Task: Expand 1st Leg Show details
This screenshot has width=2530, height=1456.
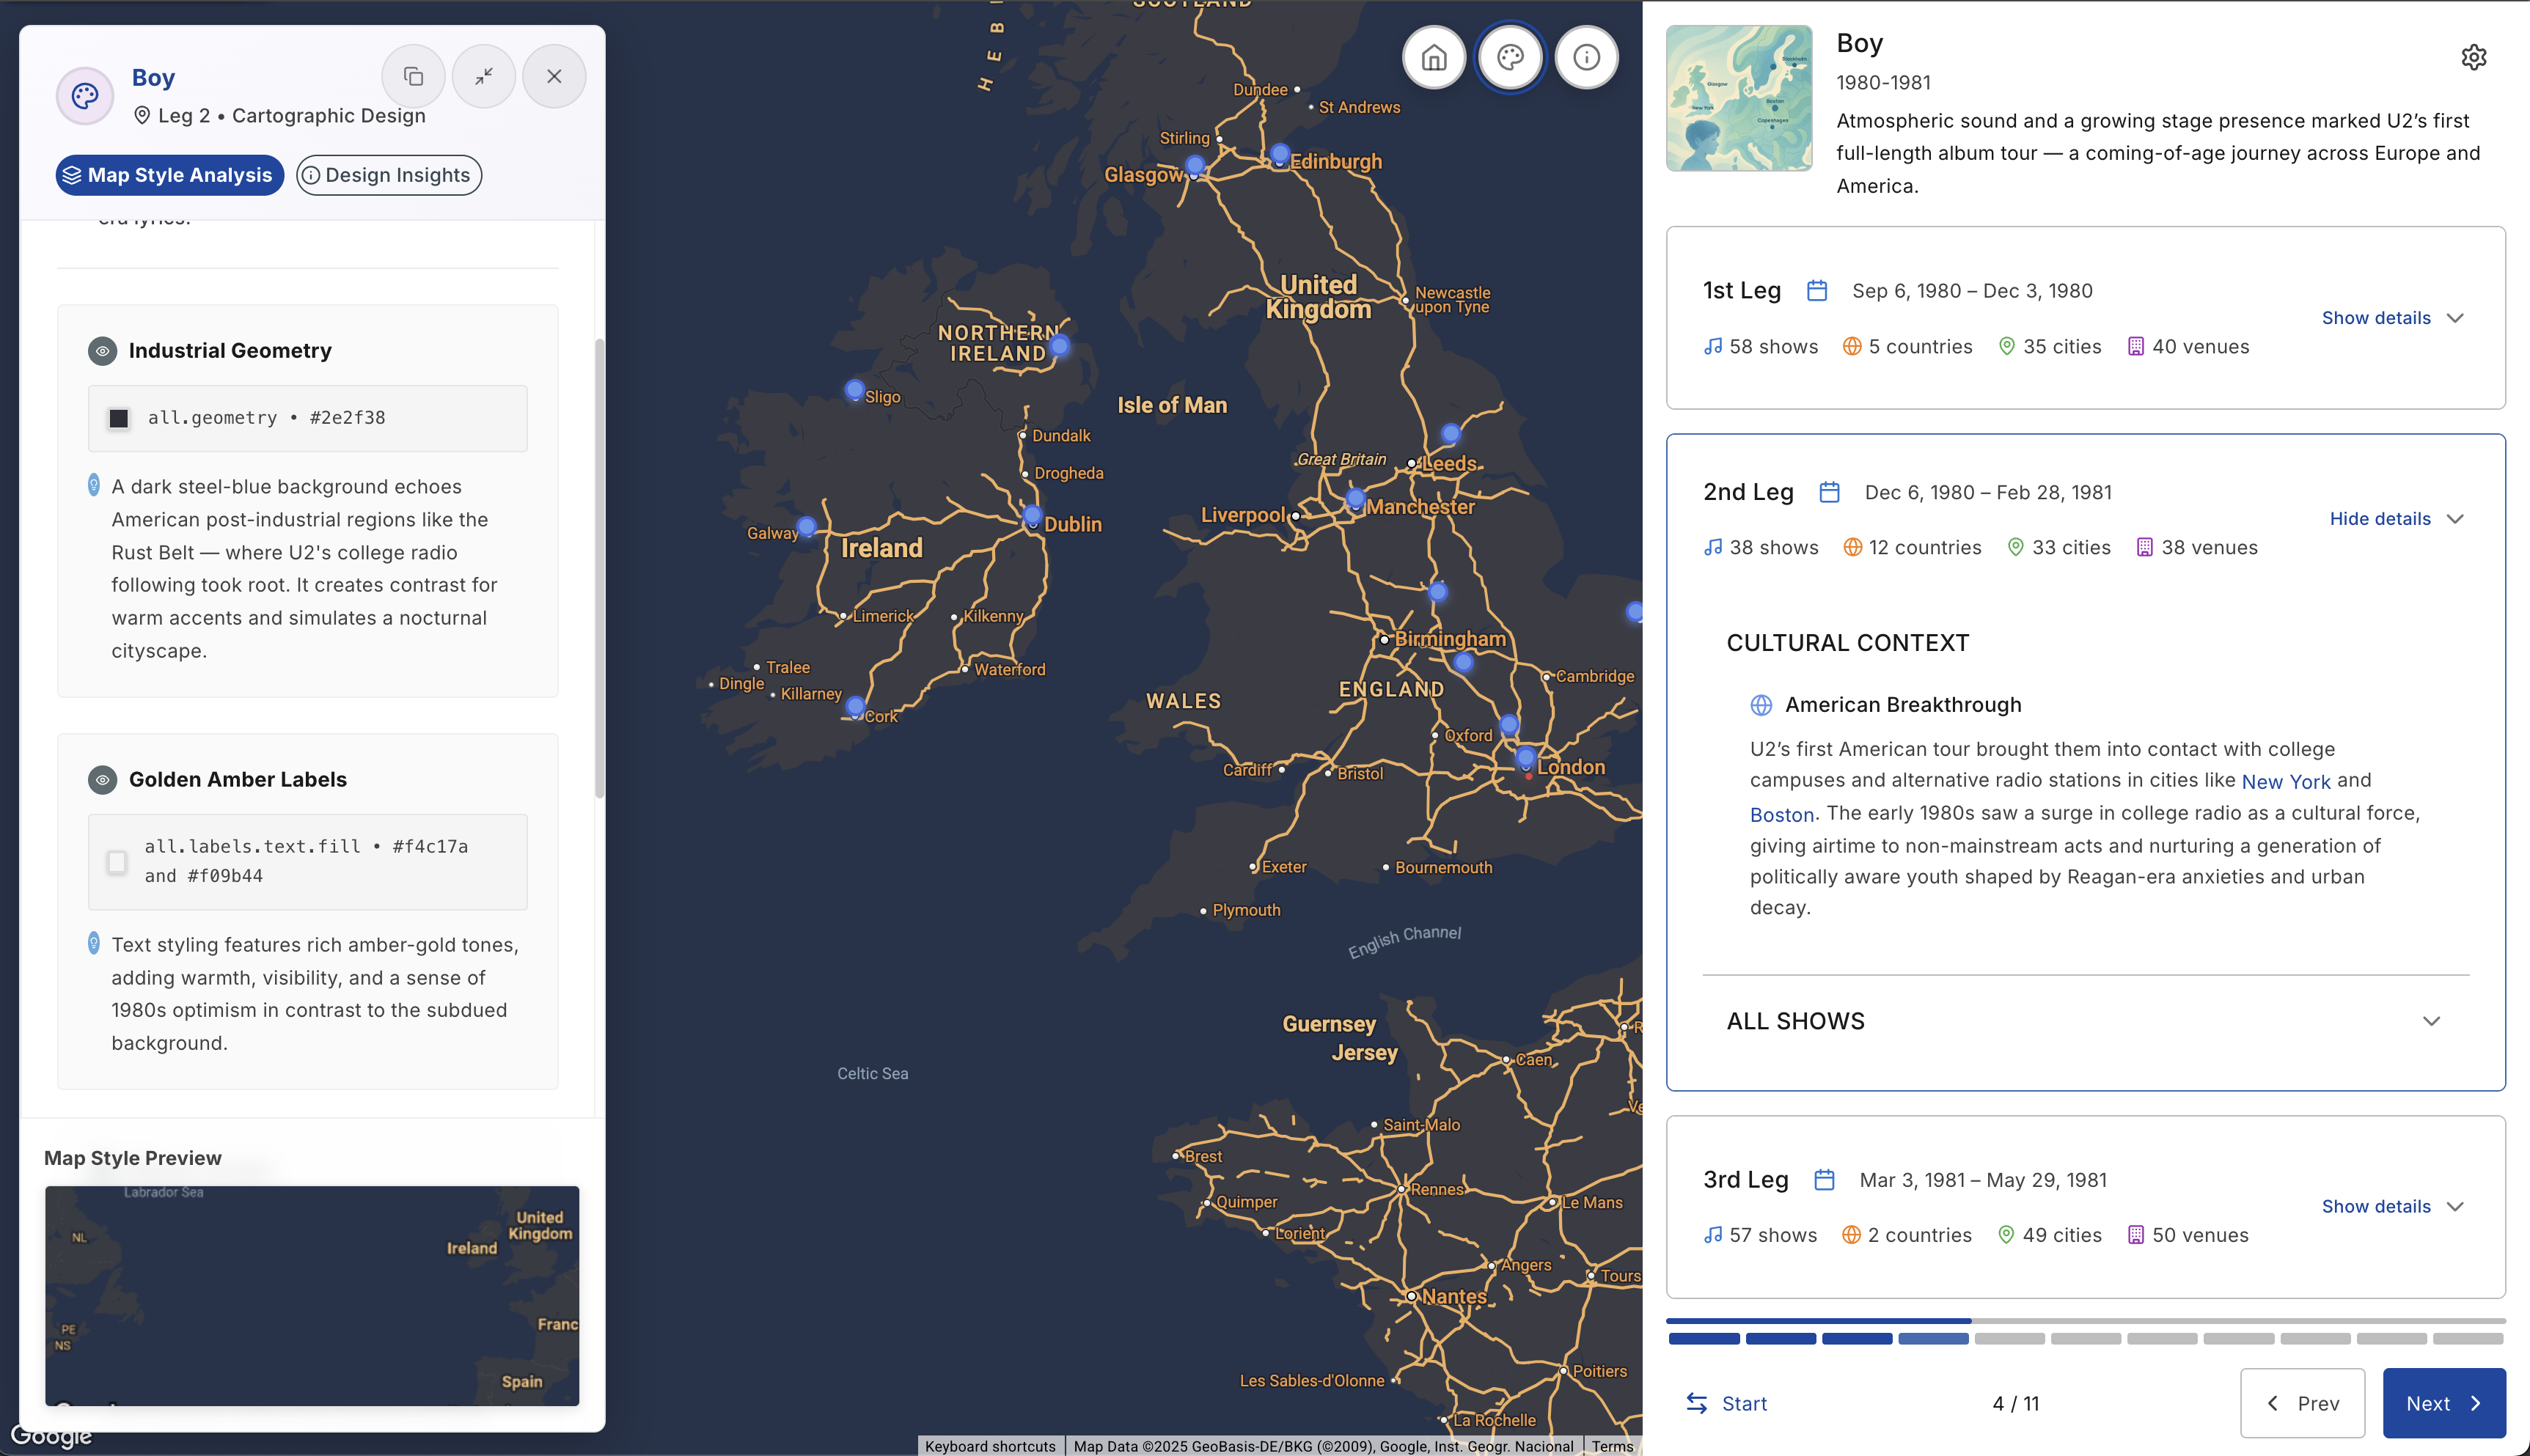Action: [2391, 318]
